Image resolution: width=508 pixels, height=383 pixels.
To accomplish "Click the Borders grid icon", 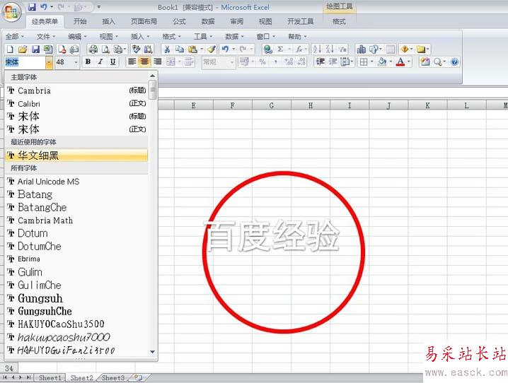I will click(x=364, y=61).
